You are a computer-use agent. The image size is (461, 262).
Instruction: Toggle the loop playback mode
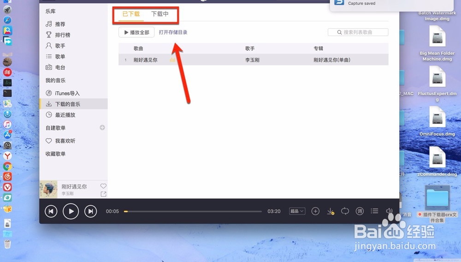point(345,211)
